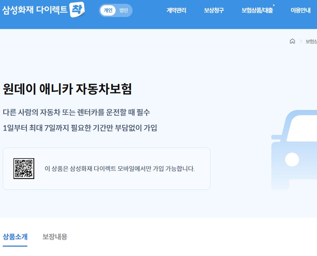317x256 pixels.
Task: Switch to 법인 customer mode
Action: point(123,10)
